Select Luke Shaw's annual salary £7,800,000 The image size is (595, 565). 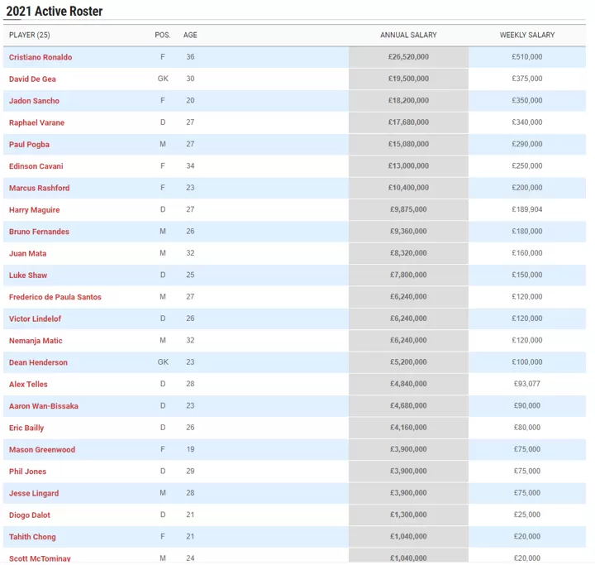[x=409, y=275]
